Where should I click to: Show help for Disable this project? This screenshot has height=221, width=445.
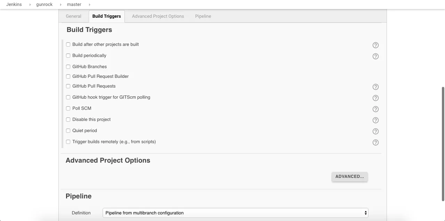[x=375, y=120]
